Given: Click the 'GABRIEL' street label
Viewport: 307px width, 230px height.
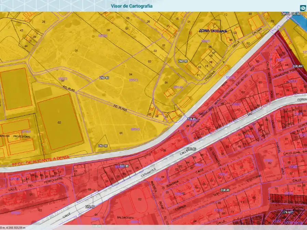Looking at the screenshot, I should point(278,147).
